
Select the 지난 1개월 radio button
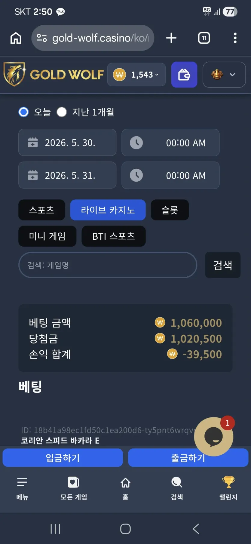pyautogui.click(x=62, y=112)
